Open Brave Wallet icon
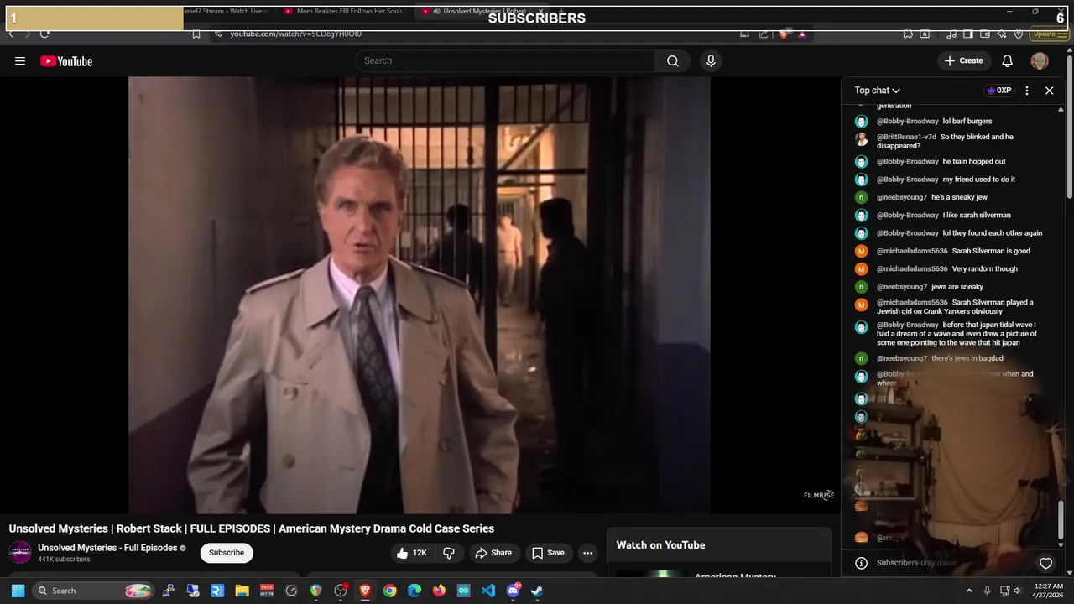The height and width of the screenshot is (604, 1074). 983,34
